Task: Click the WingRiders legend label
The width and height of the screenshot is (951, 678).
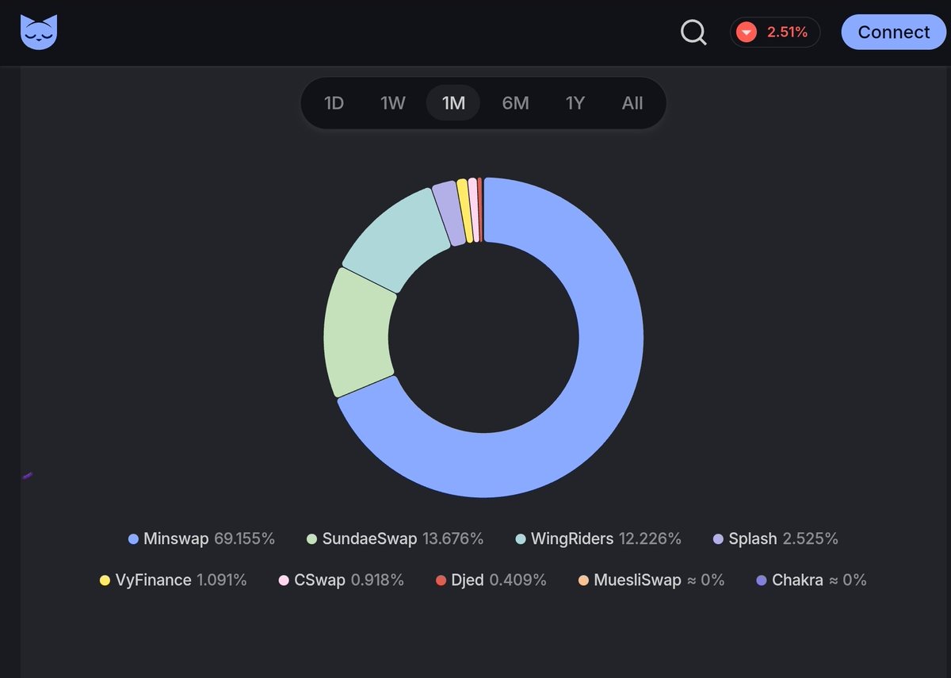Action: [572, 539]
